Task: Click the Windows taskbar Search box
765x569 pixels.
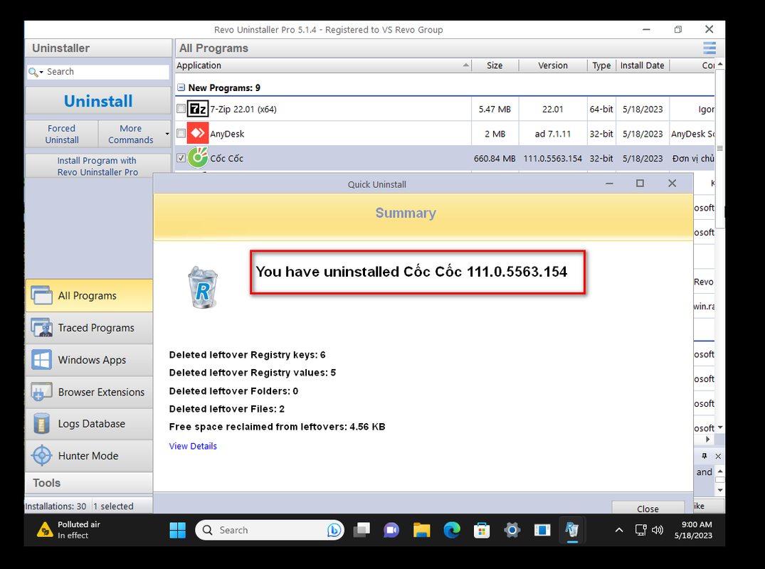Action: tap(269, 530)
